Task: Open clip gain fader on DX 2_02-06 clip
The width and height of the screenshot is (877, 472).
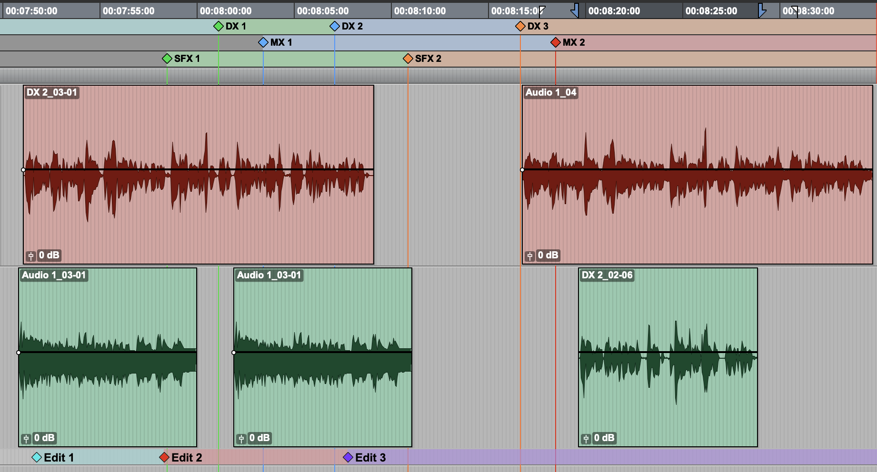Action: point(586,438)
